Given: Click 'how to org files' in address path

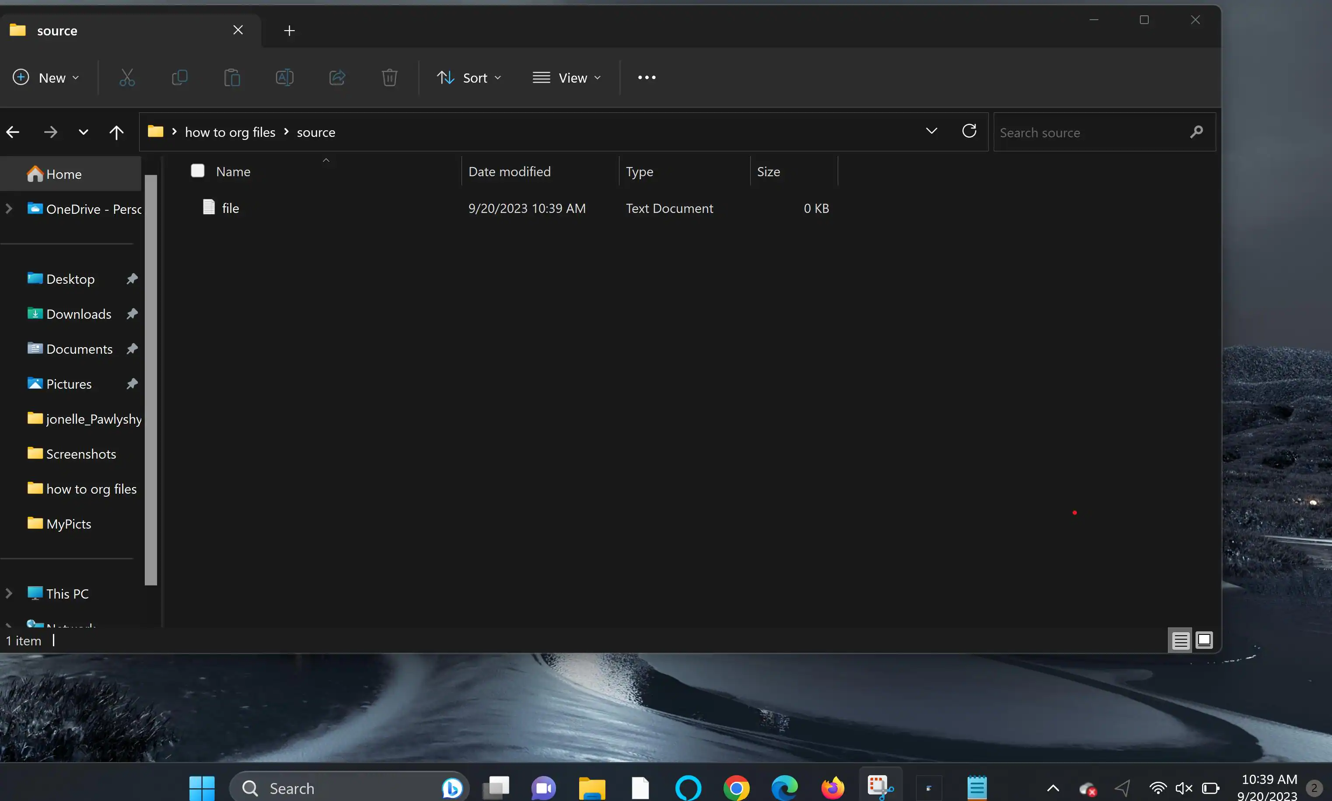Looking at the screenshot, I should pyautogui.click(x=230, y=132).
